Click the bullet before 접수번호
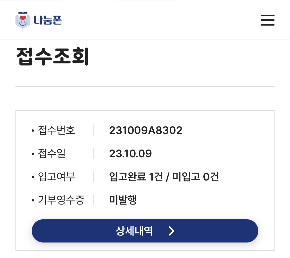Screen dimensions: 290x258 coord(33,131)
